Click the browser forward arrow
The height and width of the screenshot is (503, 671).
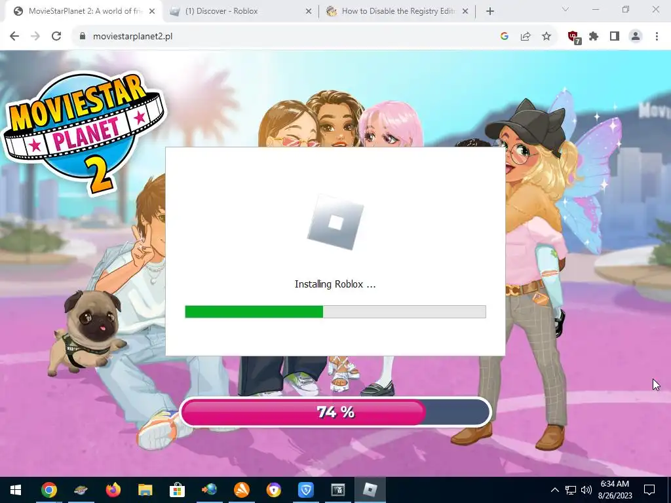pyautogui.click(x=35, y=37)
